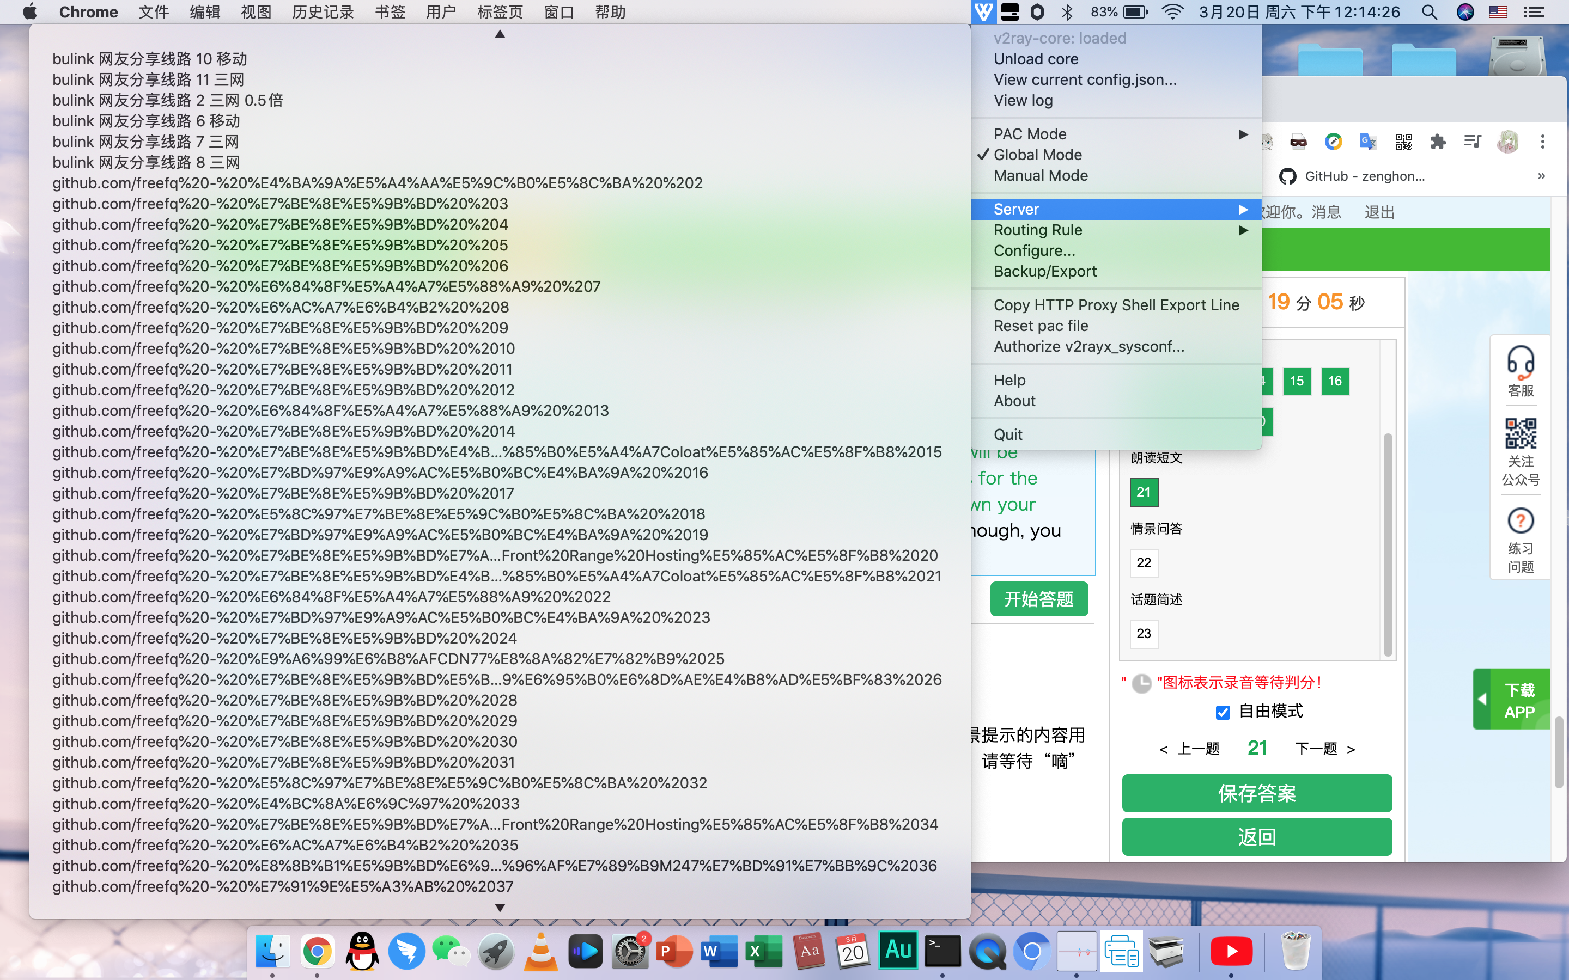Open Siri from the menu bar
This screenshot has width=1569, height=980.
[x=1464, y=11]
